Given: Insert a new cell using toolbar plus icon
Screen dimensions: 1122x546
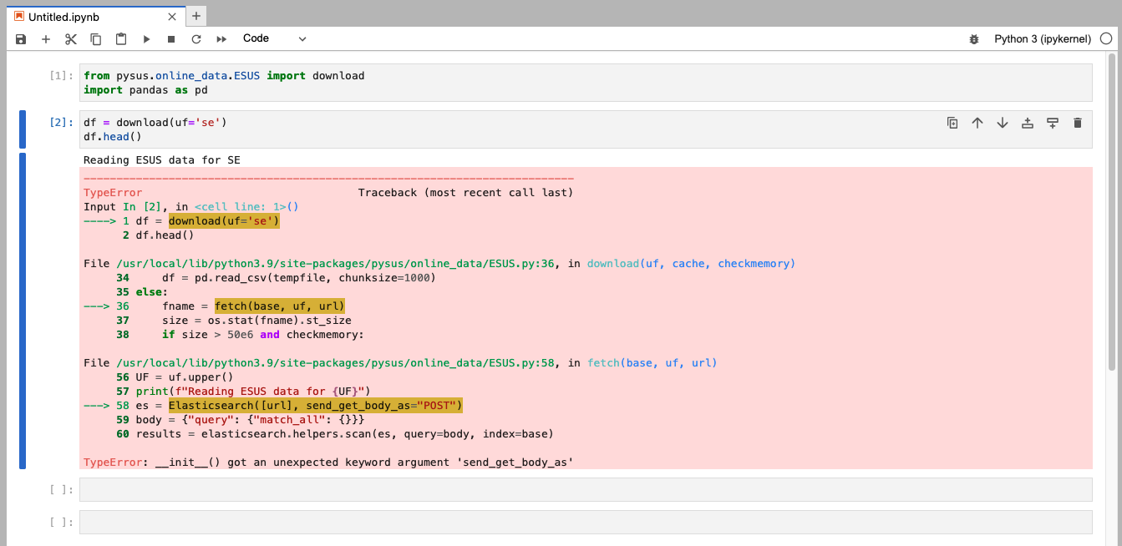Looking at the screenshot, I should click(45, 38).
